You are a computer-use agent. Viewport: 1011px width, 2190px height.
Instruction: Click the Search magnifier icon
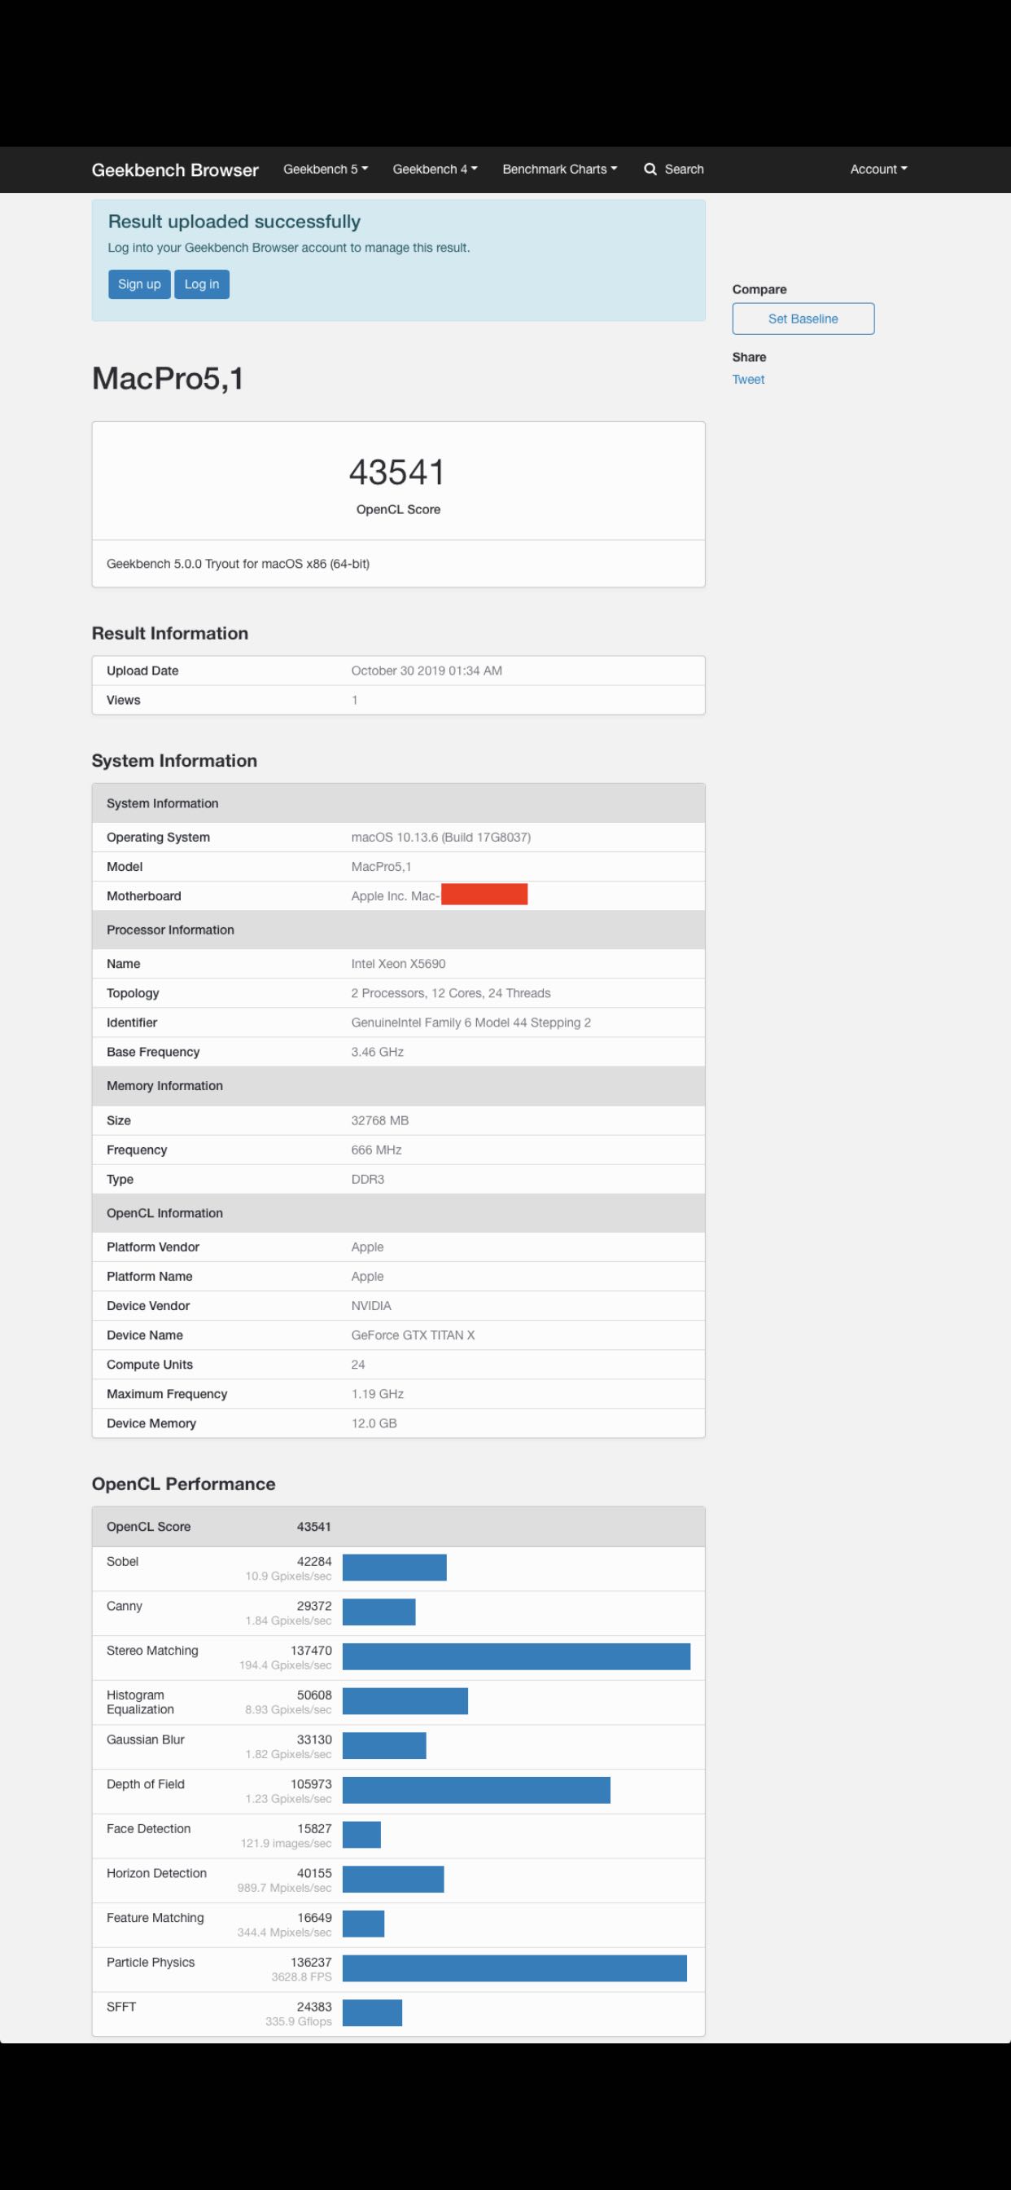[x=650, y=169]
